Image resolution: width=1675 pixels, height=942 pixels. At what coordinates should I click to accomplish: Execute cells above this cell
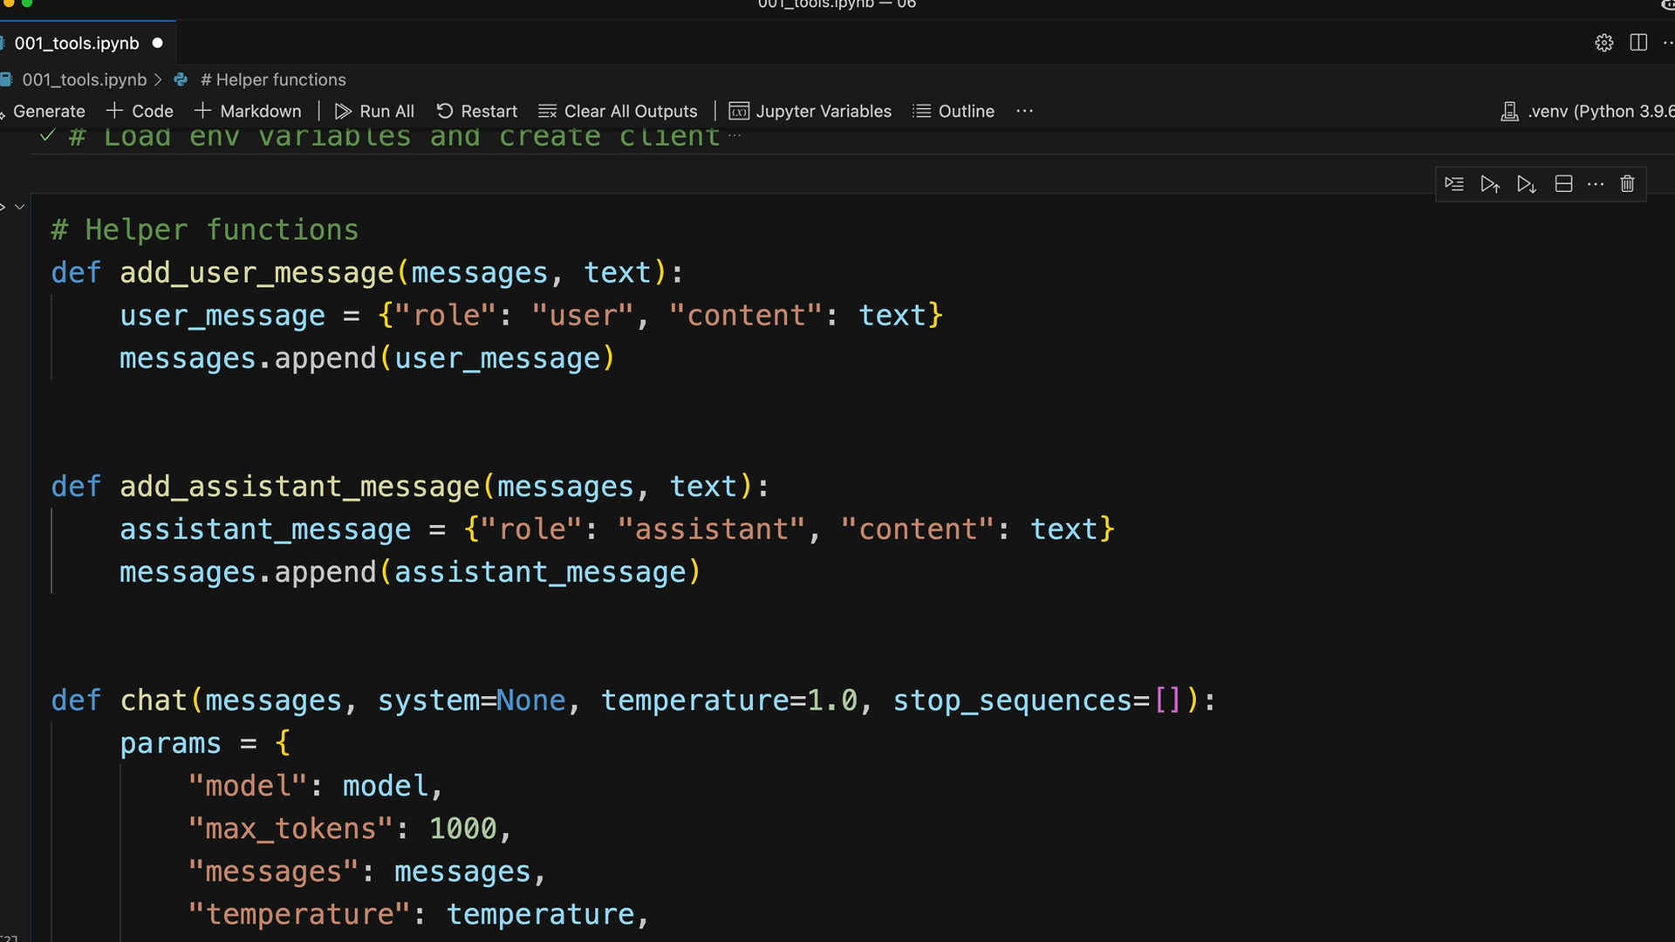click(1489, 184)
